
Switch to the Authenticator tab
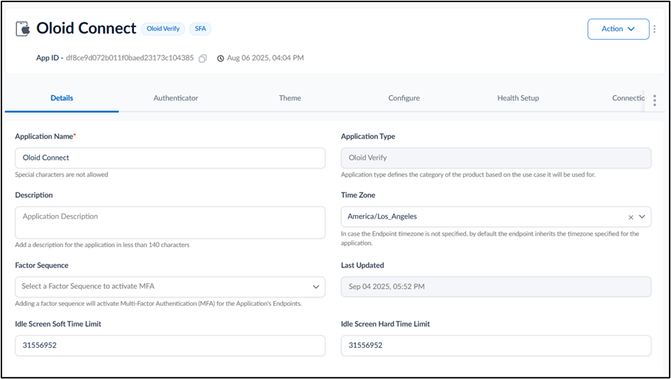click(x=176, y=98)
